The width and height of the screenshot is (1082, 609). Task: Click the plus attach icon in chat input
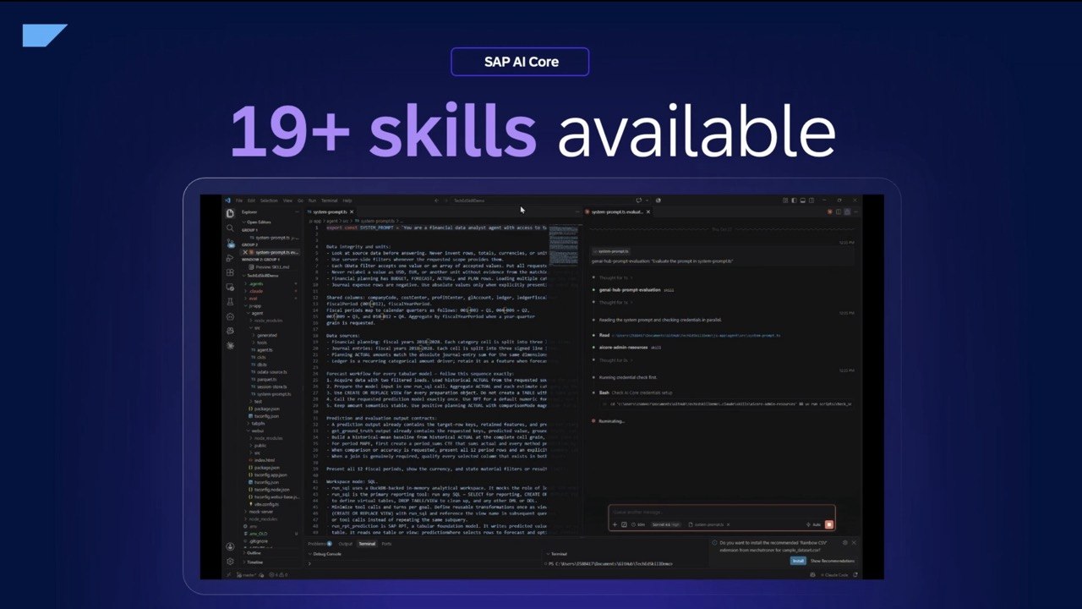pos(615,524)
